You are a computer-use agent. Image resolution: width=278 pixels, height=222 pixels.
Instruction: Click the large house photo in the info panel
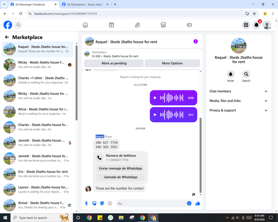click(239, 46)
